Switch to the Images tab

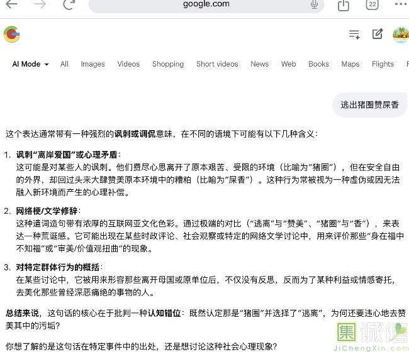click(92, 64)
